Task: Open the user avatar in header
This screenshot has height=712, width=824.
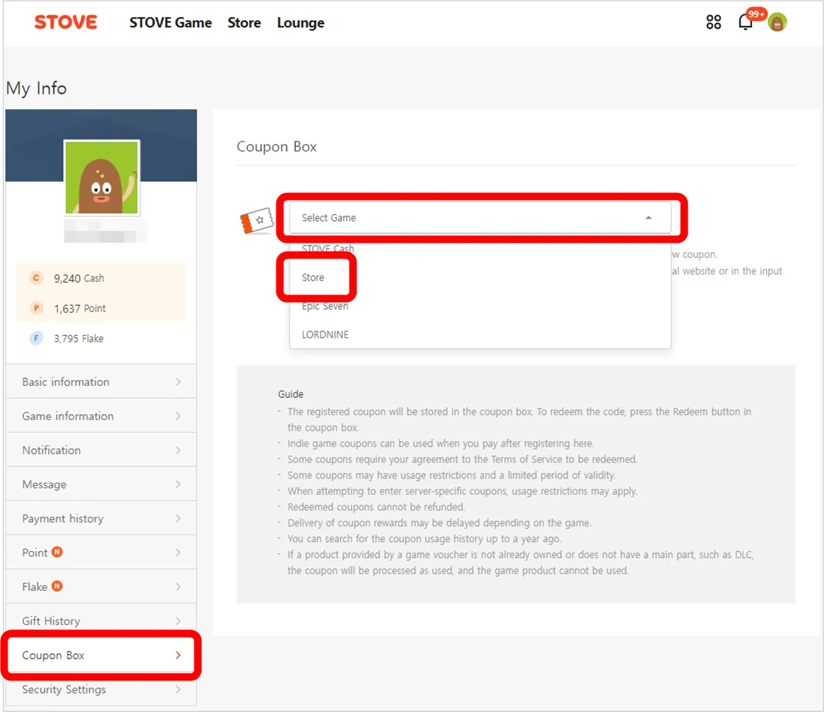Action: point(777,23)
